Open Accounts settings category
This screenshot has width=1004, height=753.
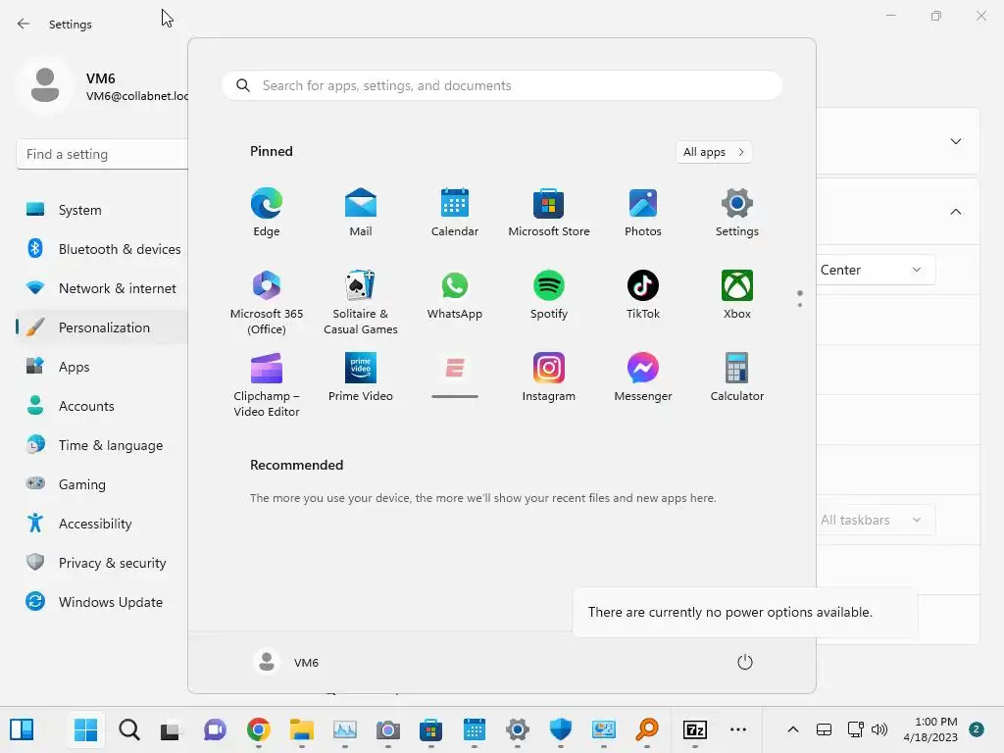102,406
